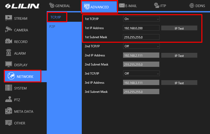The height and width of the screenshot is (134, 210).
Task: Click the Other sidebar icon
Action: coord(9,123)
